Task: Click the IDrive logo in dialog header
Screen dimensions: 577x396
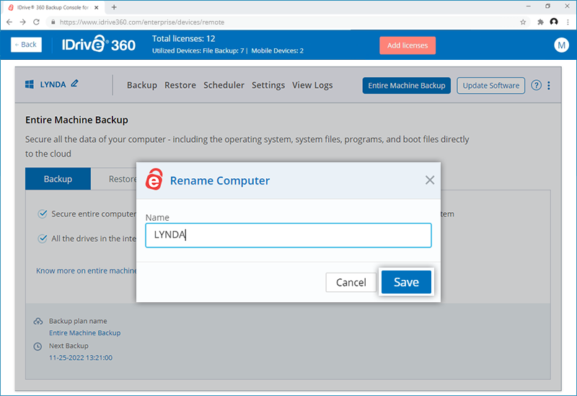Action: pyautogui.click(x=154, y=179)
